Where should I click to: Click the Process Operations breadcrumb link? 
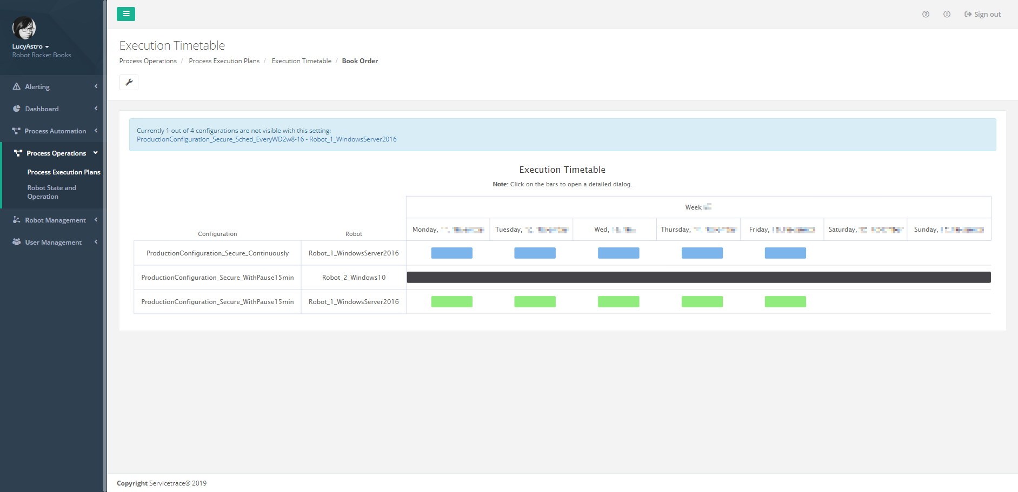click(x=148, y=60)
